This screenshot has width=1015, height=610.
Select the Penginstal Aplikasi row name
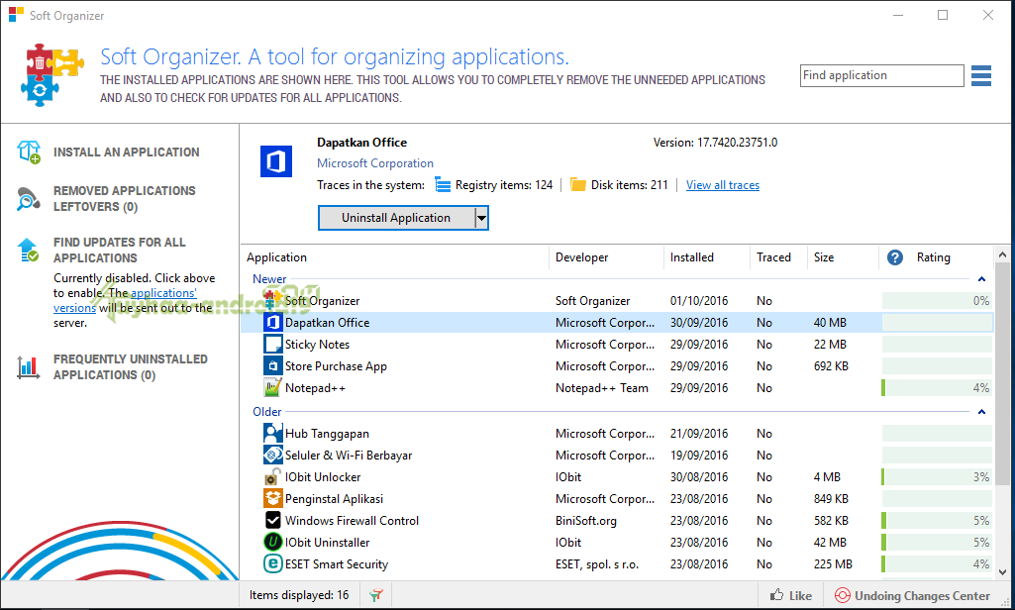pos(334,499)
